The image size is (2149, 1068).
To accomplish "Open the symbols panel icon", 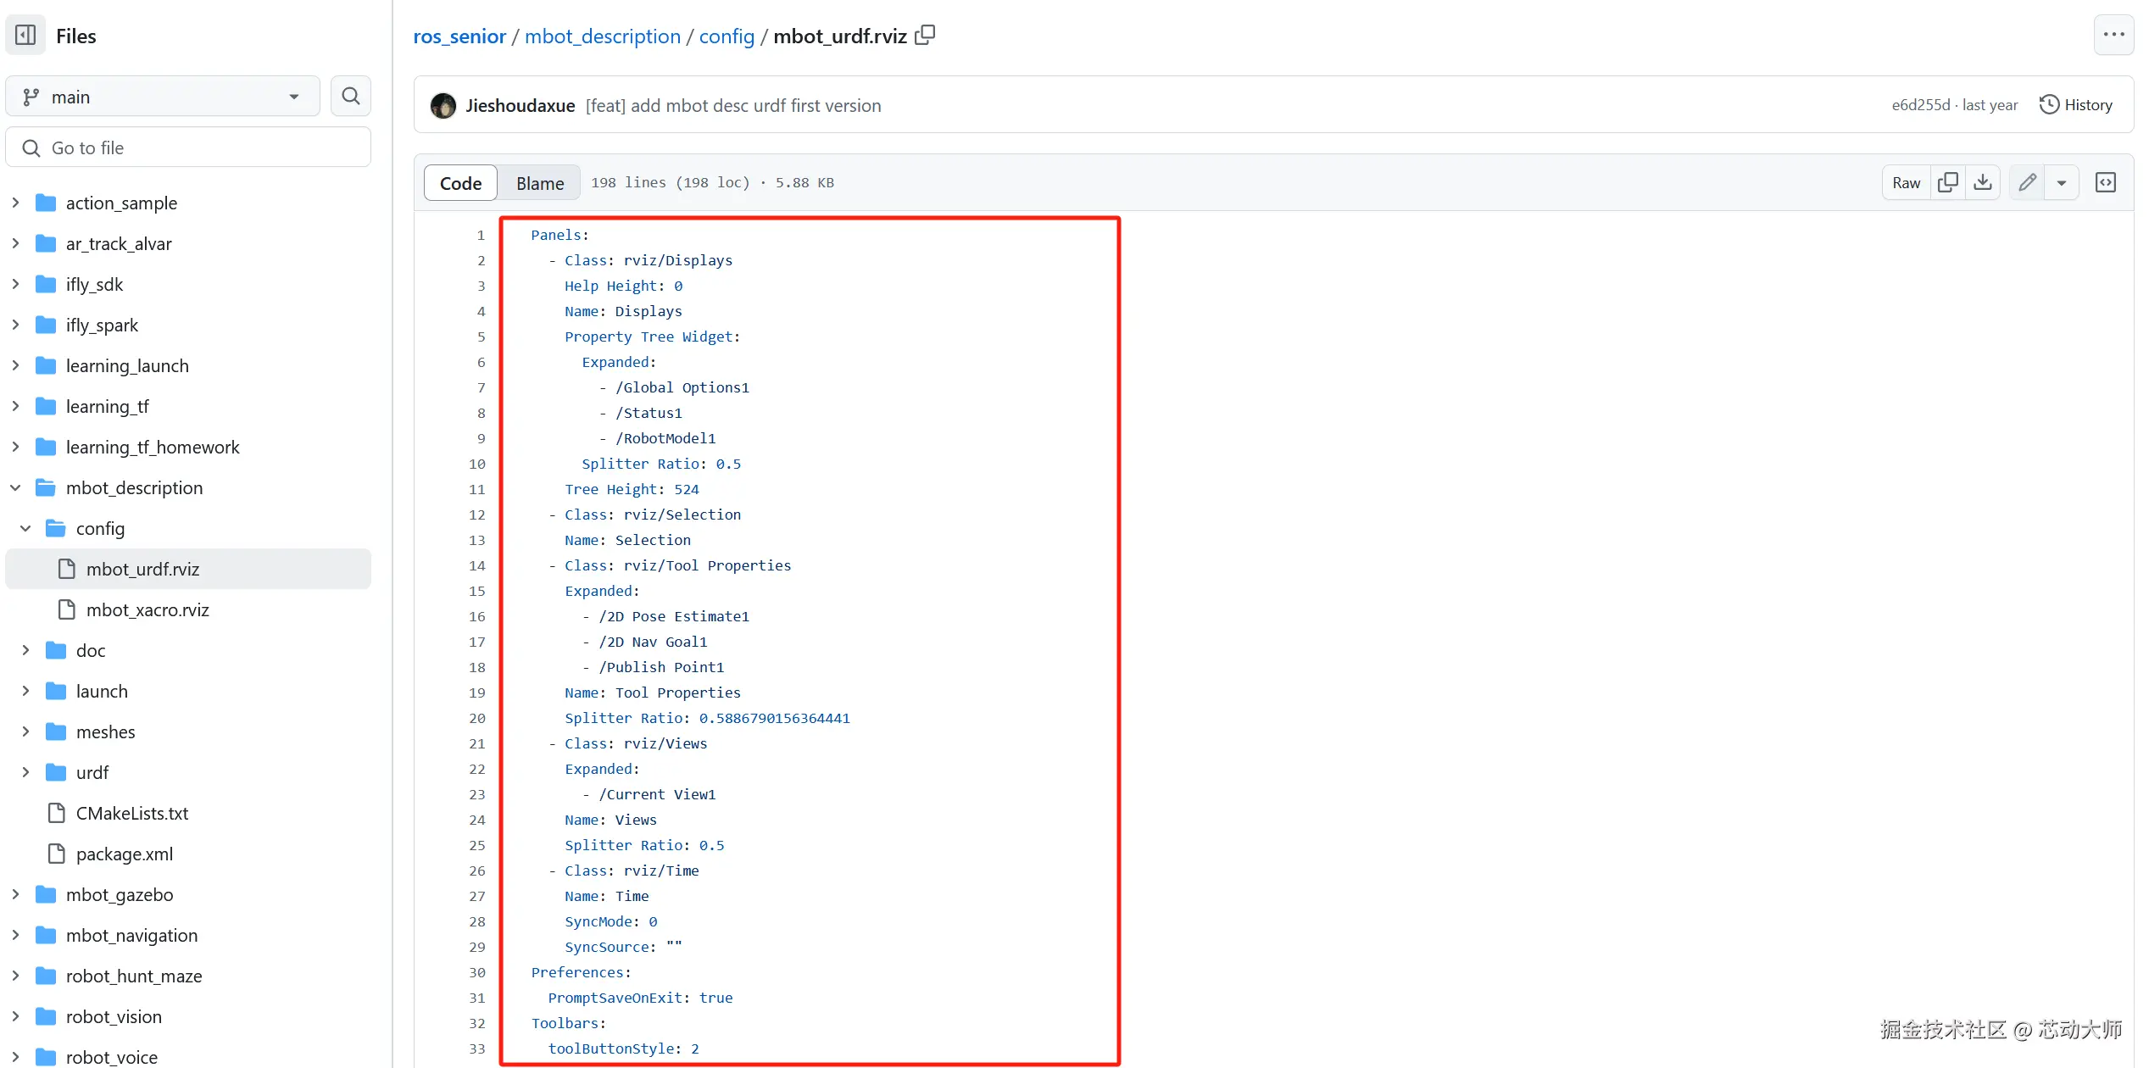I will click(2106, 183).
